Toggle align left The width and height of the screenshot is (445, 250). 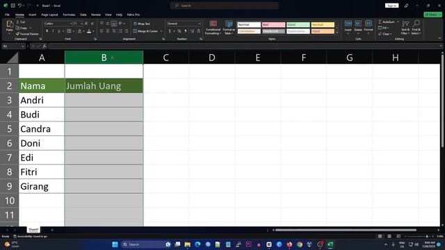click(102, 31)
